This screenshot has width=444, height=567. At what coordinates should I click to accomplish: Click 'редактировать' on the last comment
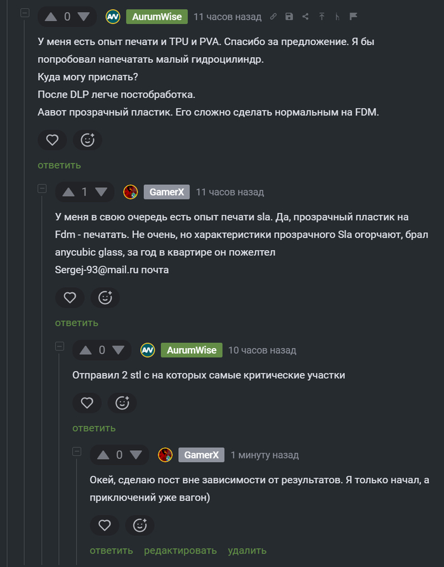[x=180, y=550]
